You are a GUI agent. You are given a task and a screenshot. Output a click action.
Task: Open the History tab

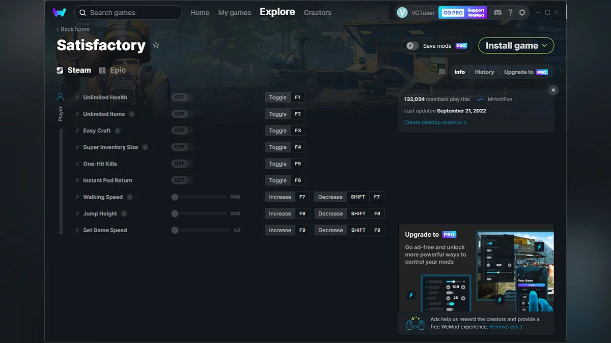[x=484, y=72]
